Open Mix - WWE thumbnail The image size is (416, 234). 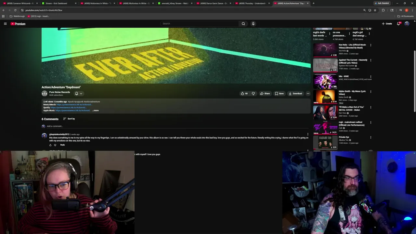coord(325,81)
